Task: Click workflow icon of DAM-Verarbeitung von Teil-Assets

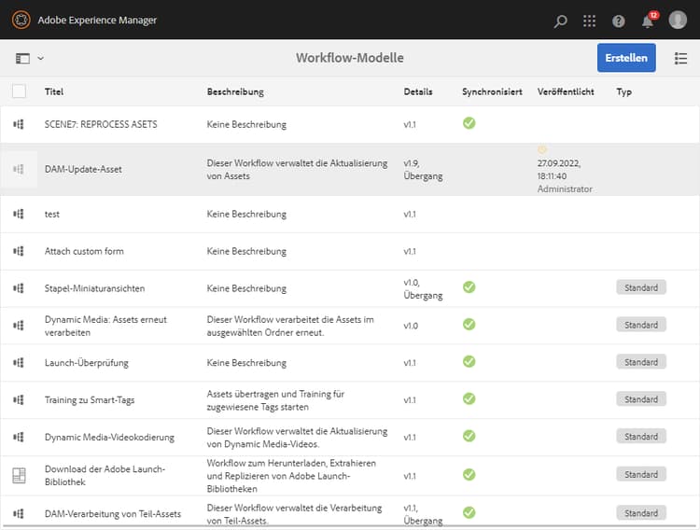Action: pos(19,513)
